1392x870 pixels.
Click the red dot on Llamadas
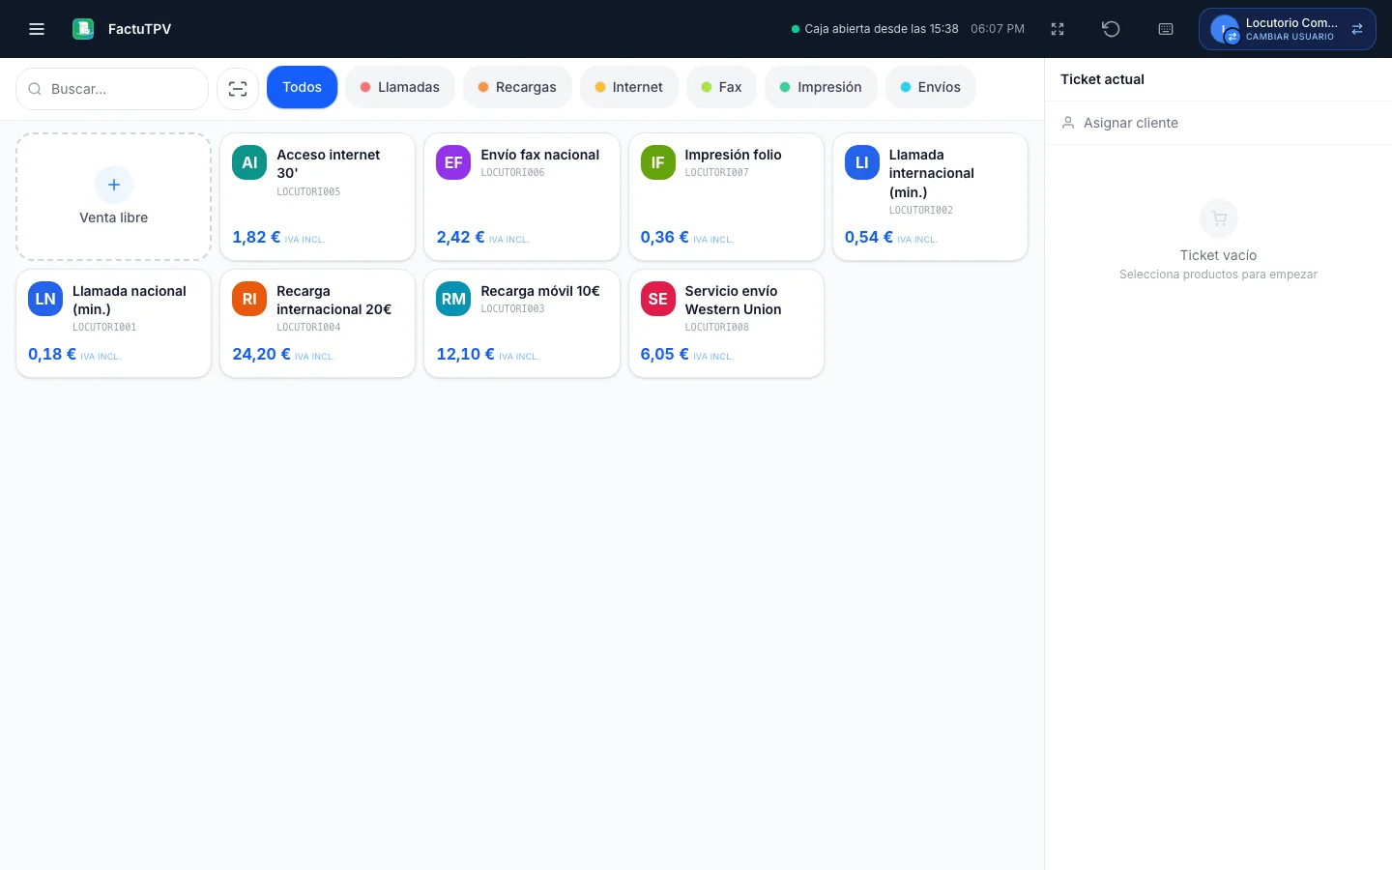click(x=365, y=87)
